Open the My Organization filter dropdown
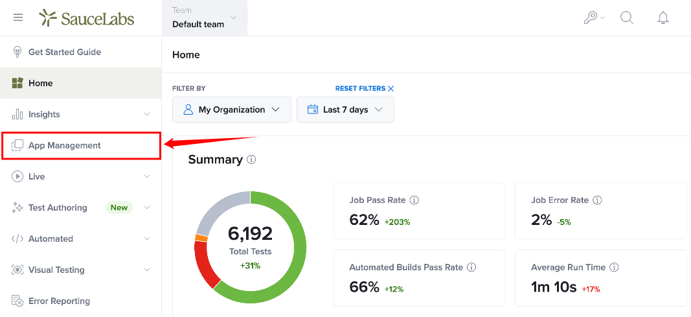 pos(232,110)
